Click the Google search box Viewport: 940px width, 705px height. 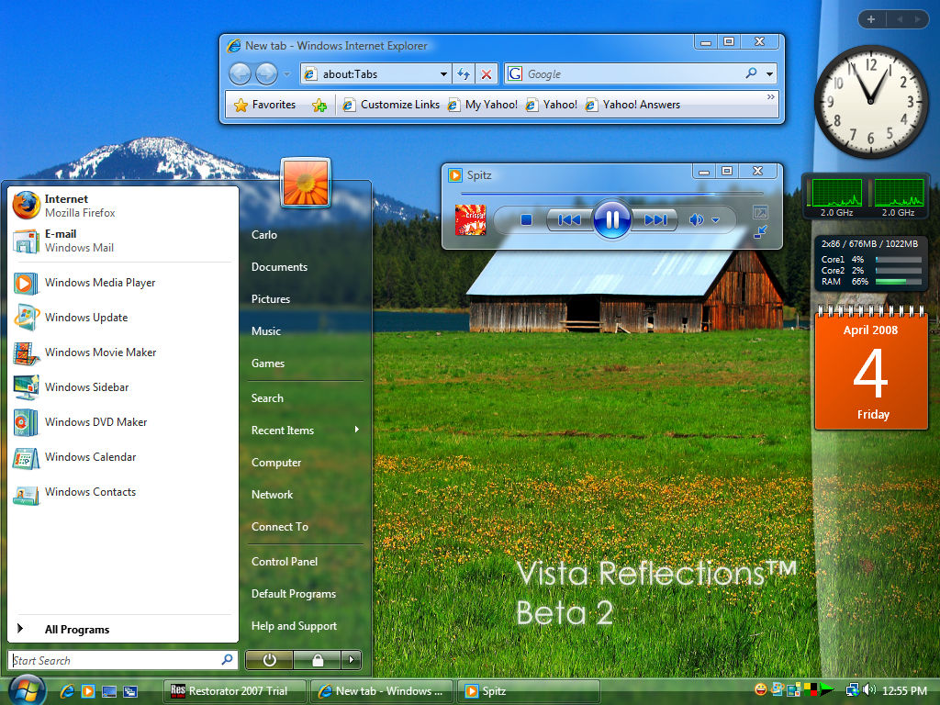tap(623, 73)
